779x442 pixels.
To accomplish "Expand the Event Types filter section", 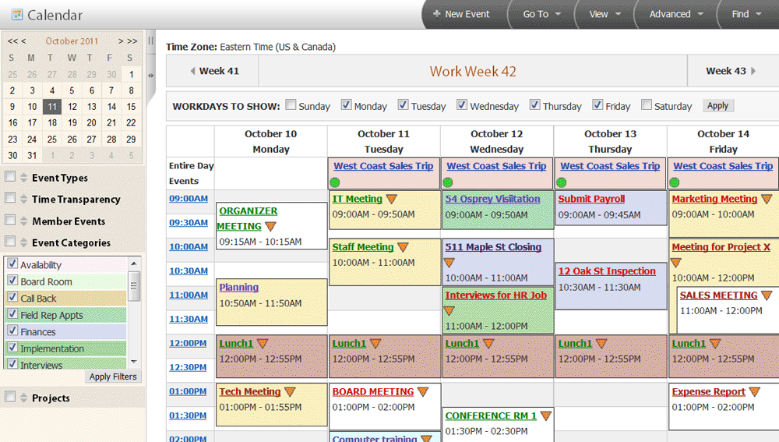I will coord(23,178).
